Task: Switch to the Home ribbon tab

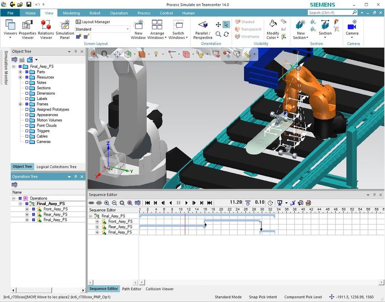Action: (x=30, y=13)
